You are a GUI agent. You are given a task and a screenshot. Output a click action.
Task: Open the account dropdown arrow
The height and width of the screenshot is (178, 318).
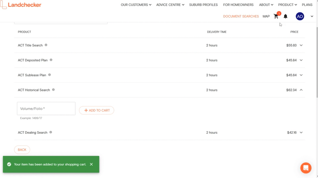(312, 16)
